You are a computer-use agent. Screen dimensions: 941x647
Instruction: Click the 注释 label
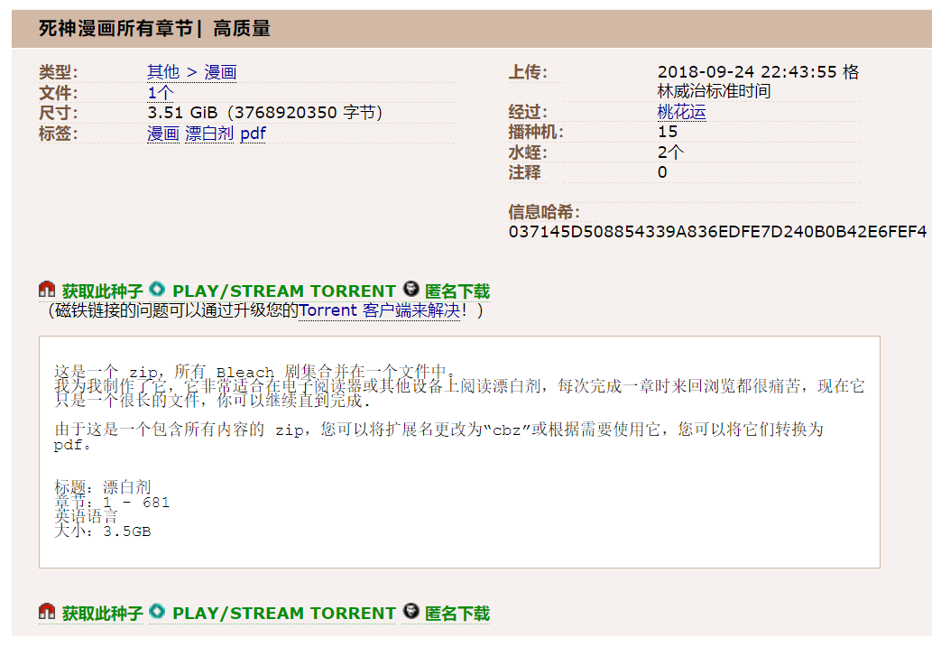pos(524,173)
